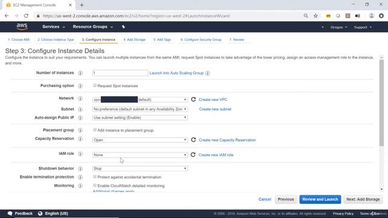Open info icon for IAM role

[x=80, y=154]
